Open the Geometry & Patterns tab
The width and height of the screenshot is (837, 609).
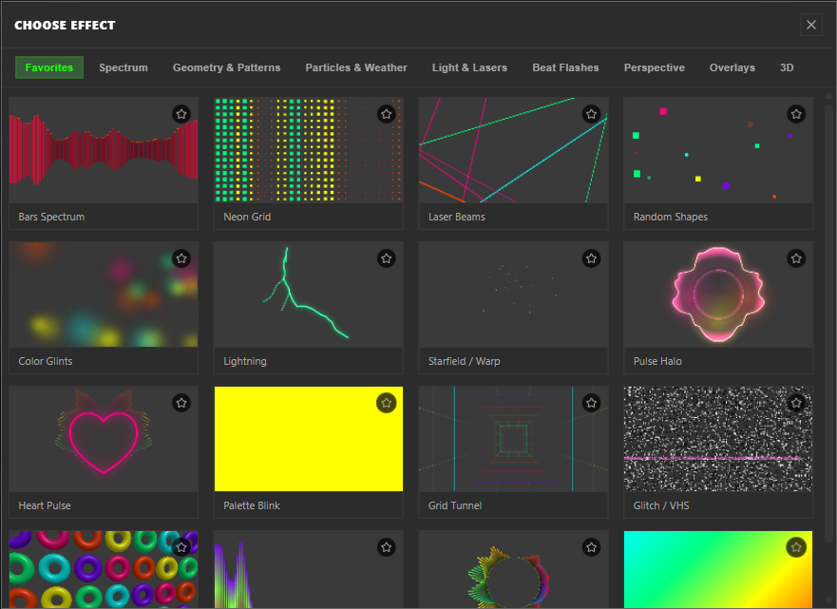[226, 67]
